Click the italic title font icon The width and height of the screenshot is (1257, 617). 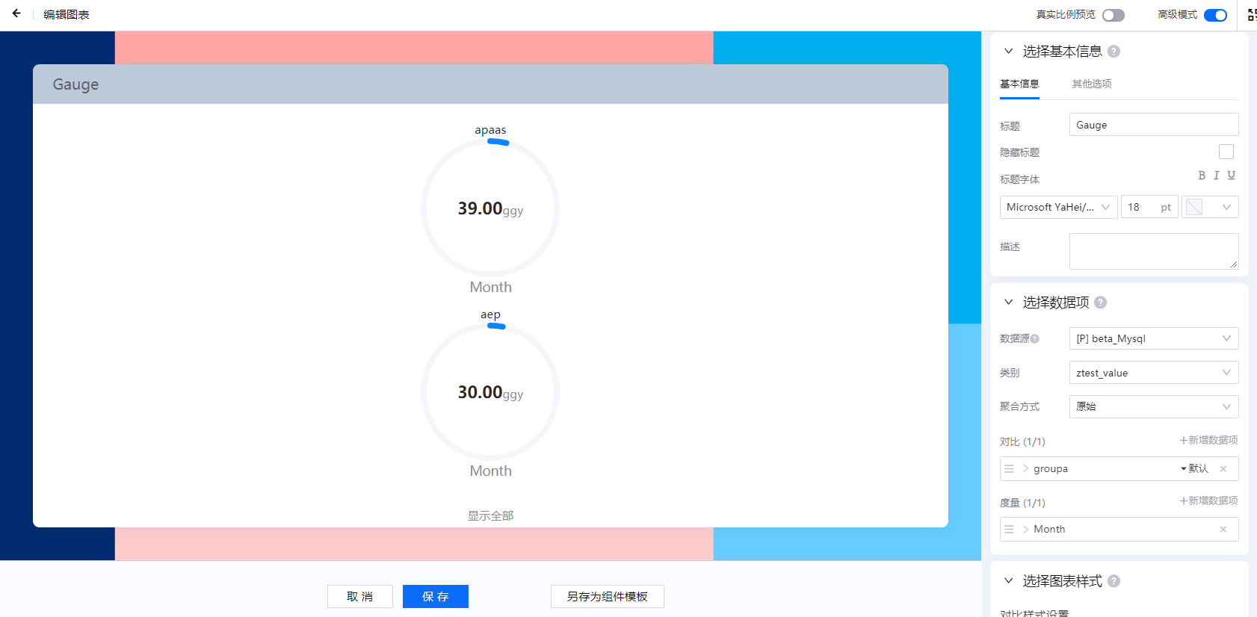pos(1216,176)
